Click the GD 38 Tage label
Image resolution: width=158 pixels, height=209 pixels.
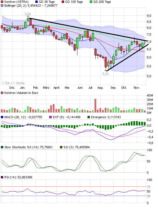tap(47, 2)
